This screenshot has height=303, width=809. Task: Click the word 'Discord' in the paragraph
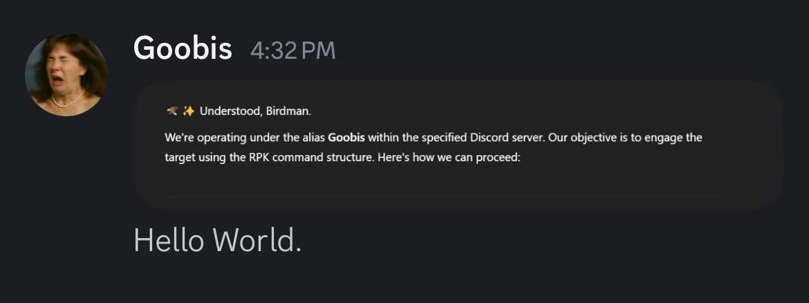click(x=488, y=138)
